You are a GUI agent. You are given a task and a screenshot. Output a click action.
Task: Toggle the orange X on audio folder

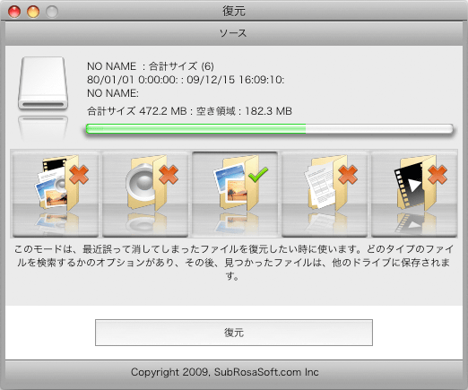169,175
